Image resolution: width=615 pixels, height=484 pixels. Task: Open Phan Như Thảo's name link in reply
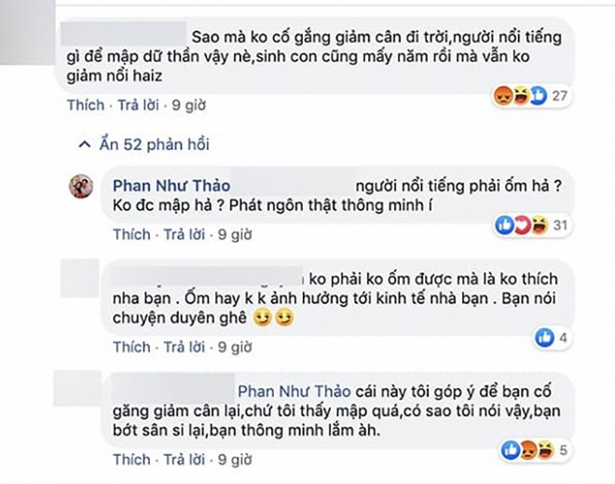click(171, 185)
